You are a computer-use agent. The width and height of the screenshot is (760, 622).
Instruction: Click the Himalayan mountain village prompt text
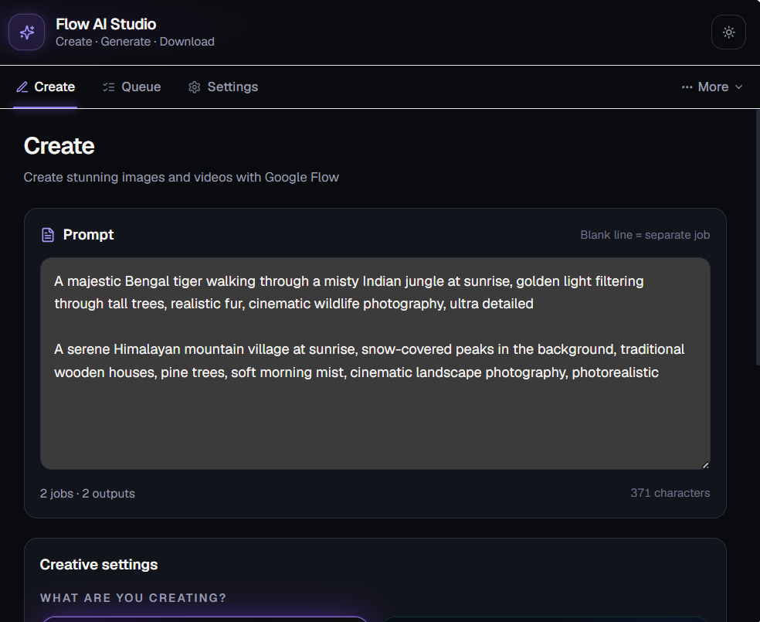369,361
